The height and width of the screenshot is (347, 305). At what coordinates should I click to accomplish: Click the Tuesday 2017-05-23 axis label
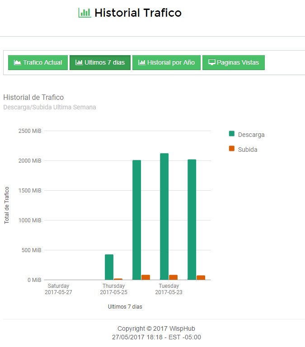click(x=169, y=289)
